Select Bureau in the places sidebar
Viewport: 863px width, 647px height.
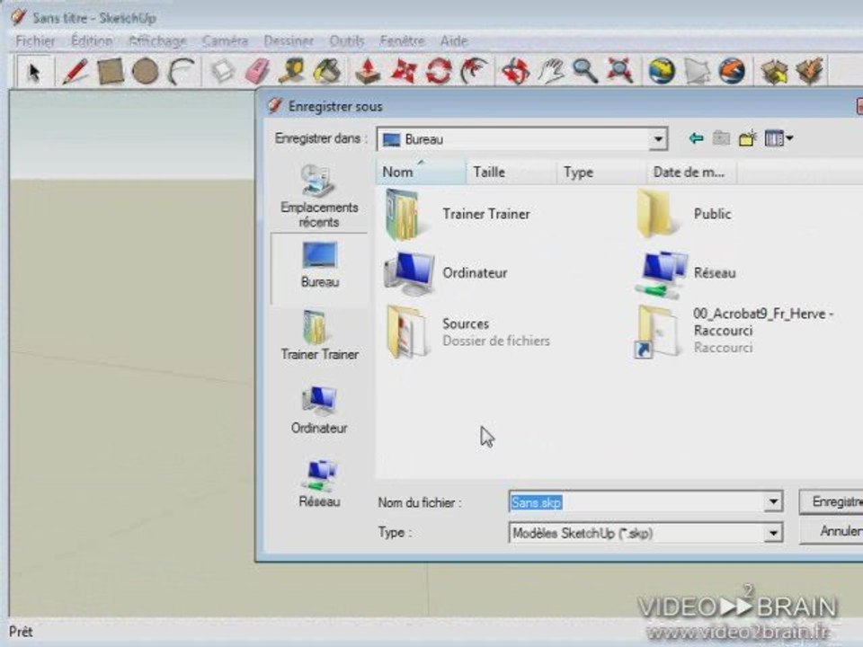click(x=319, y=268)
